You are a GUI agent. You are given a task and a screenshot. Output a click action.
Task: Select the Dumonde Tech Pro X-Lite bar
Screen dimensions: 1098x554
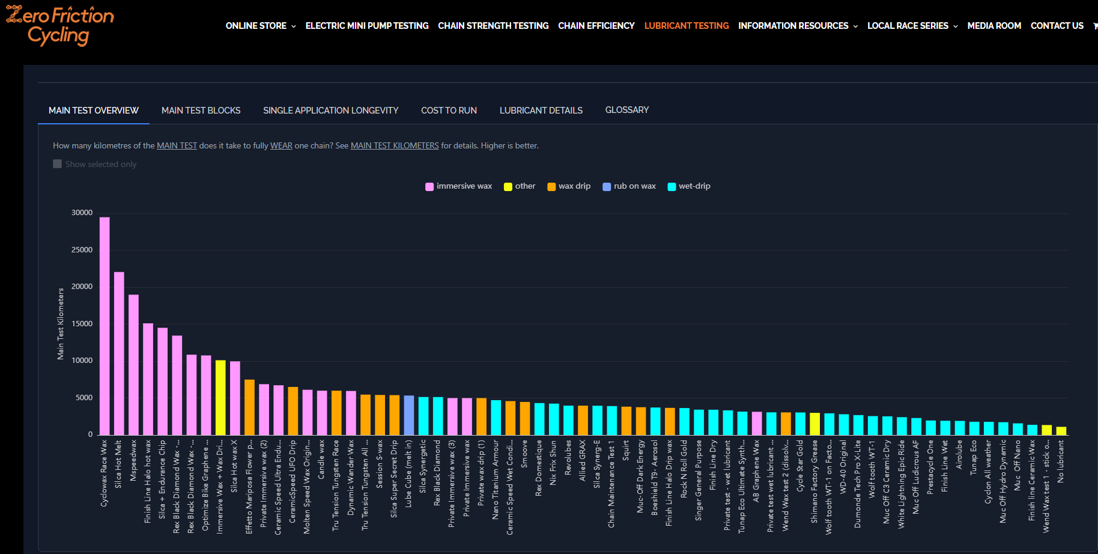pos(858,425)
